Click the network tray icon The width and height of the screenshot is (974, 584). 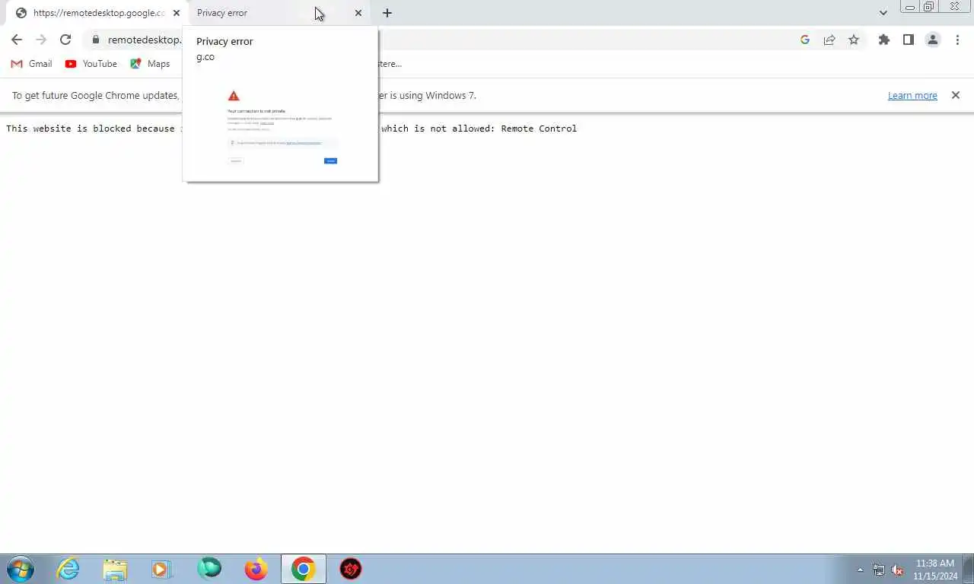pyautogui.click(x=879, y=570)
